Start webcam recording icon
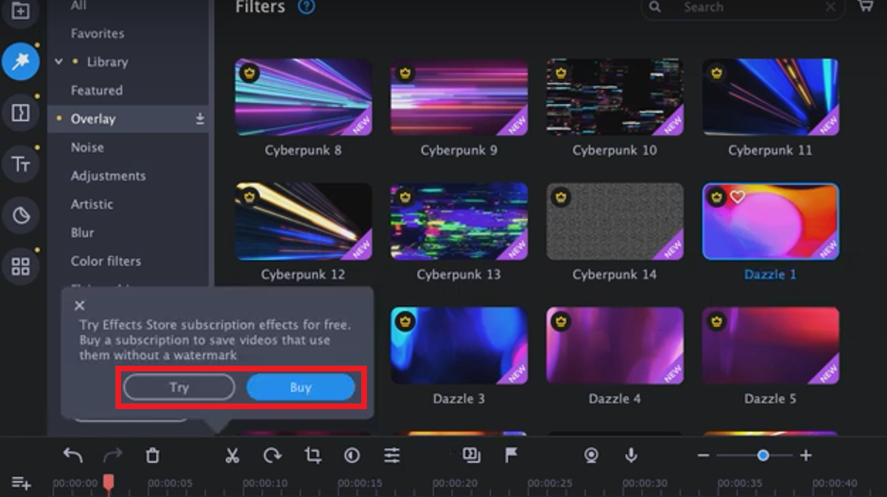 591,455
